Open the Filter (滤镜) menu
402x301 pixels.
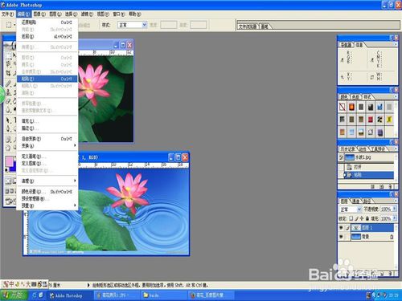click(x=87, y=14)
